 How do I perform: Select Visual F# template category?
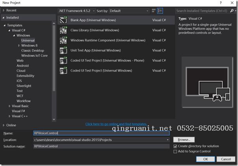pos(19,111)
